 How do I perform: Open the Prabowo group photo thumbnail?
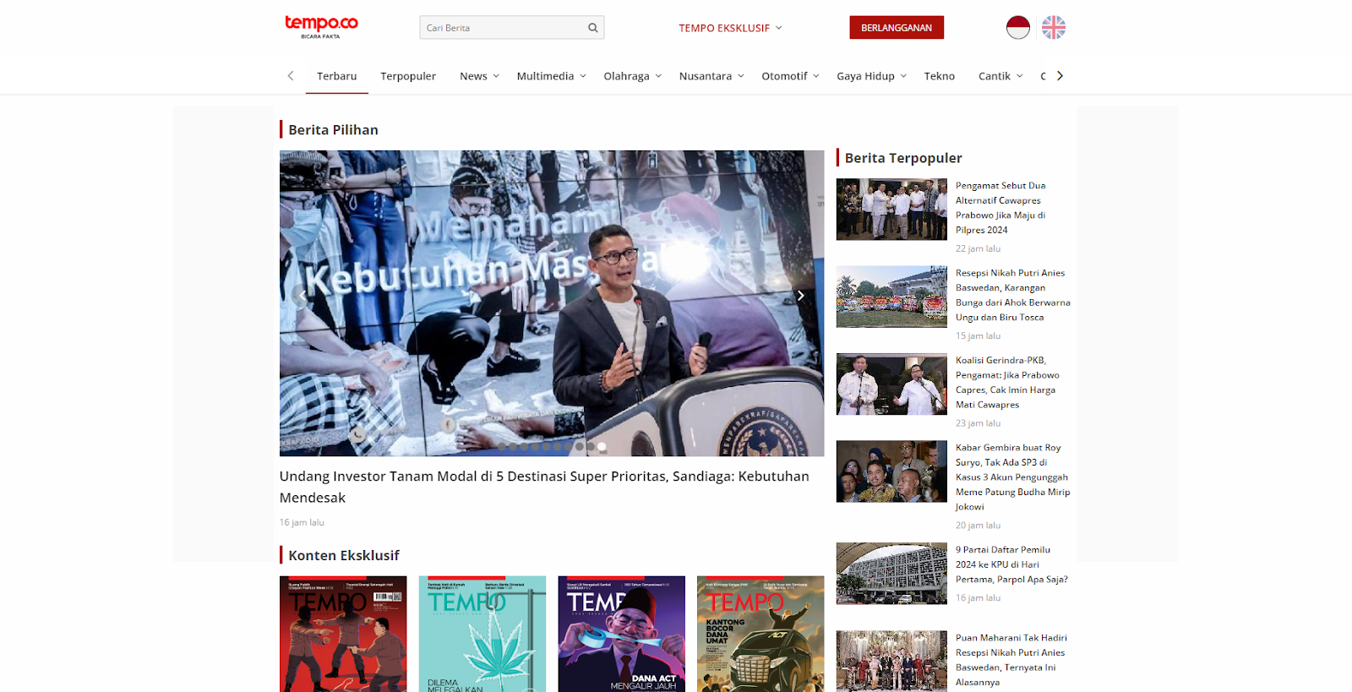point(891,209)
